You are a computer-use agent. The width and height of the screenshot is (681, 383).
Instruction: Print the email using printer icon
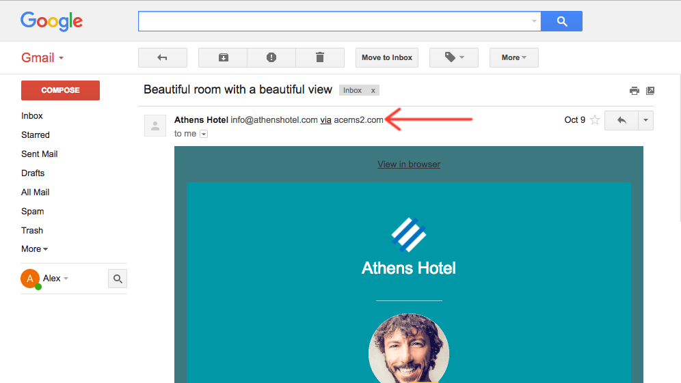[x=634, y=91]
